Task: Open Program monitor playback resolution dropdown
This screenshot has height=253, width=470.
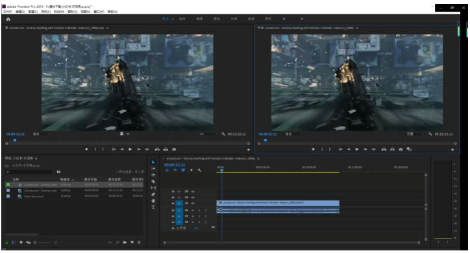Action: coord(415,134)
